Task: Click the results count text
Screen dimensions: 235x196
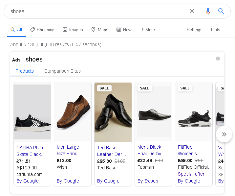Action: coord(55,44)
